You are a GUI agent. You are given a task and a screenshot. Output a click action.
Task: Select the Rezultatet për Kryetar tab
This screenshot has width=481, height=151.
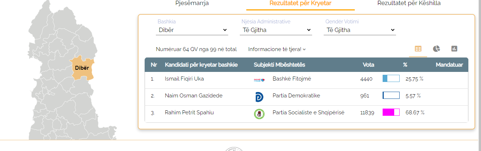point(301,4)
